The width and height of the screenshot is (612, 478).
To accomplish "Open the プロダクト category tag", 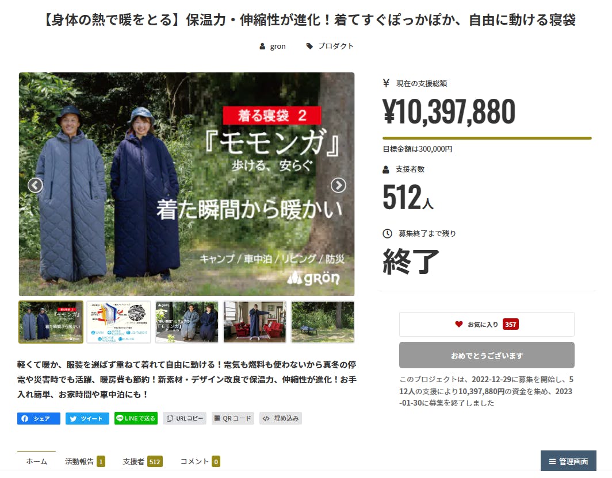I will click(330, 46).
